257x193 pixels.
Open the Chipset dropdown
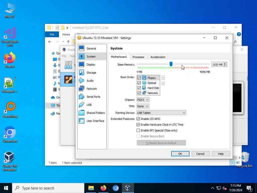[x=143, y=100]
